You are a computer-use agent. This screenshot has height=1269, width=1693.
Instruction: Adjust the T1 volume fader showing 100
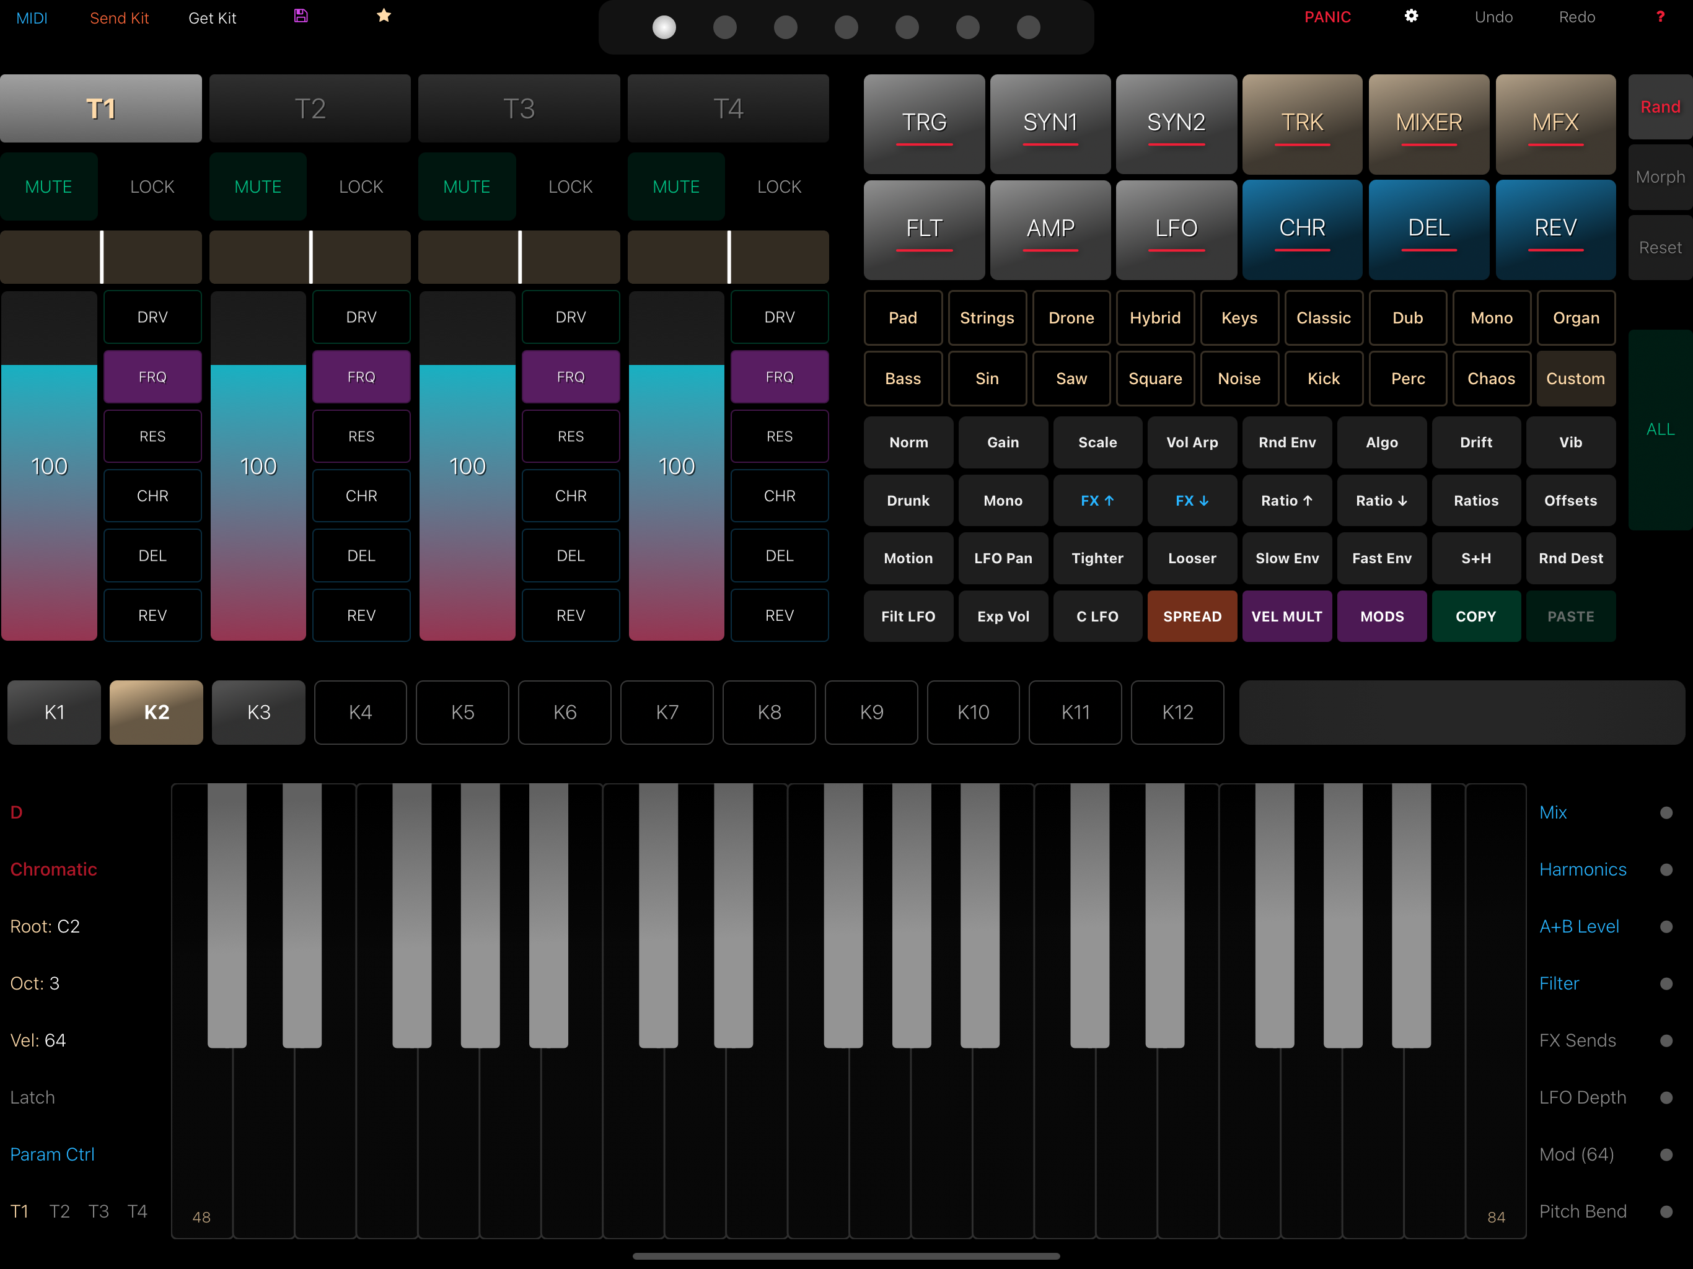pos(49,466)
